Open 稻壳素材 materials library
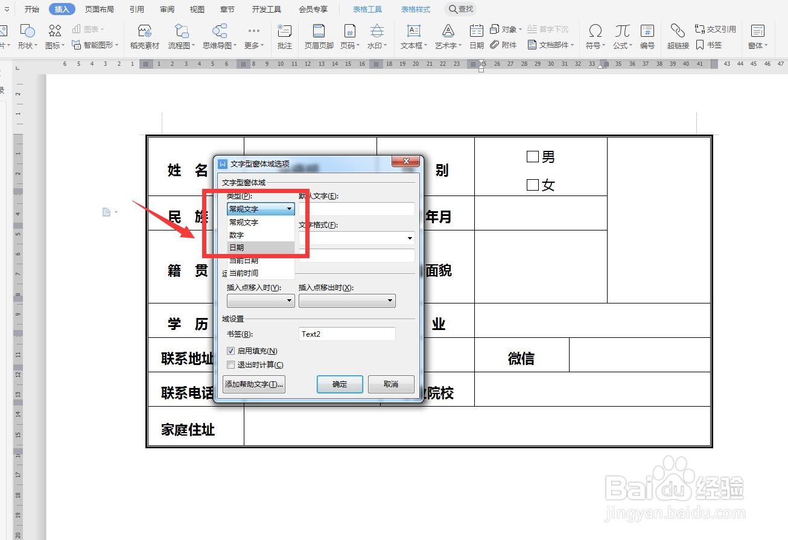Viewport: 788px width, 540px height. pos(145,37)
